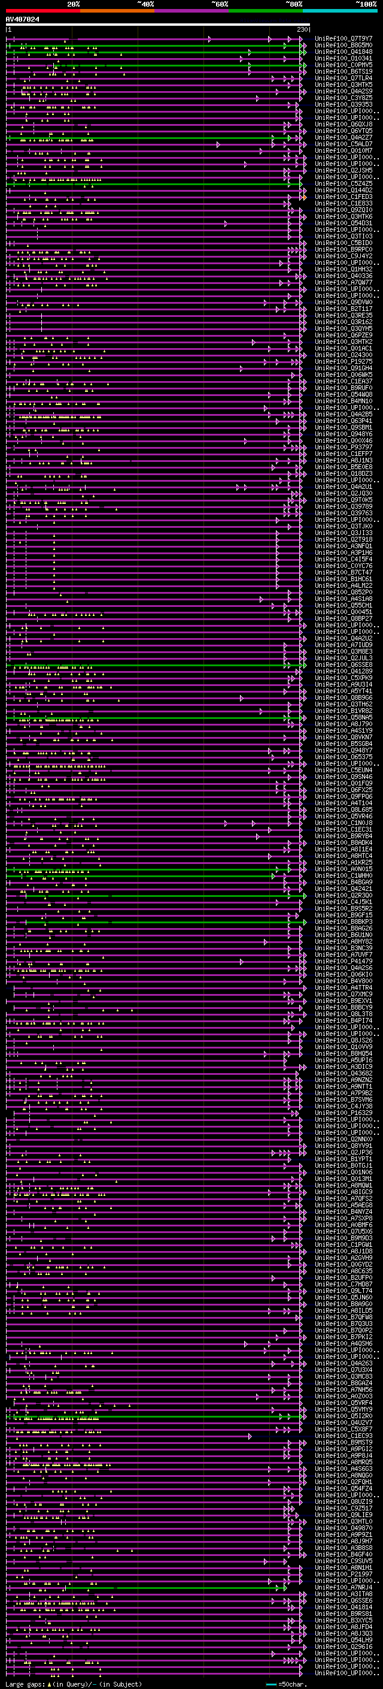383x1689 pixels.
Task: Click the cyan ~100% identity legend bar
Action: 341,11
